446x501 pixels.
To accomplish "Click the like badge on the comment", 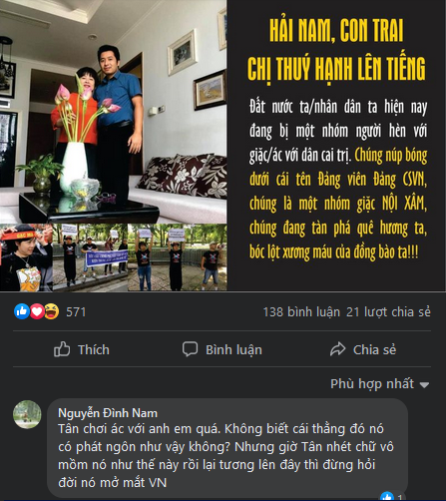I will point(392,497).
